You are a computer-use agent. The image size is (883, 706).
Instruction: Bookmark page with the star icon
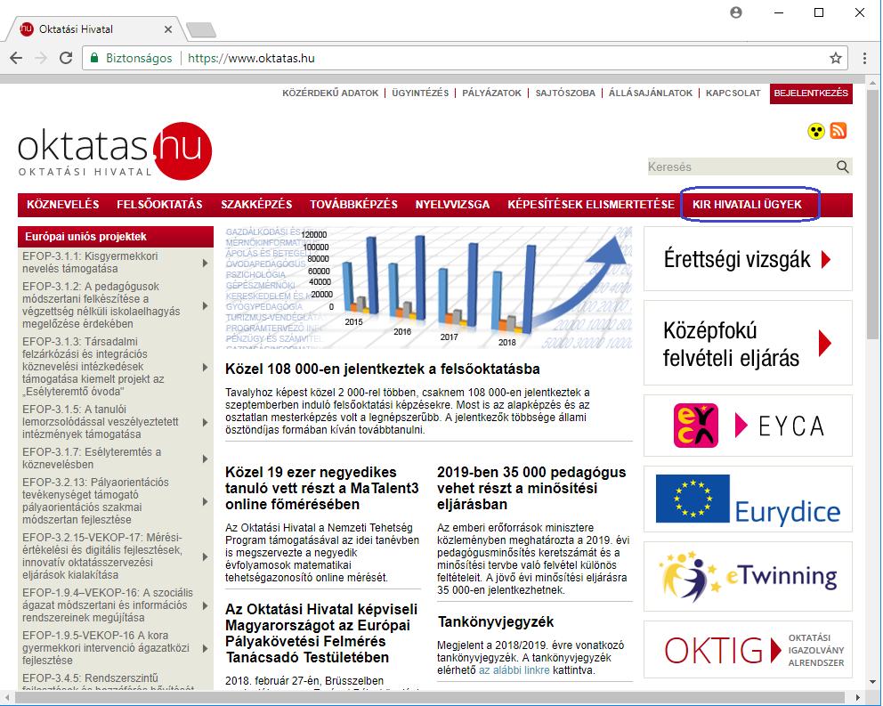(x=836, y=58)
